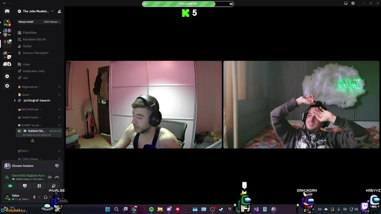Click Bir kanal durumu belirle status link

coord(37,135)
